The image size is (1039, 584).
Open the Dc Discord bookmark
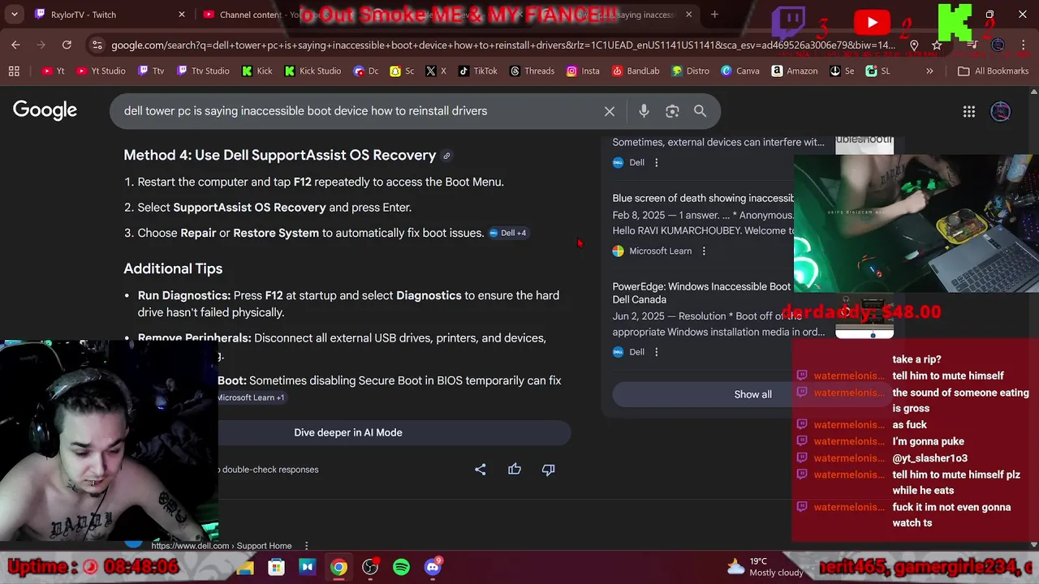(366, 71)
